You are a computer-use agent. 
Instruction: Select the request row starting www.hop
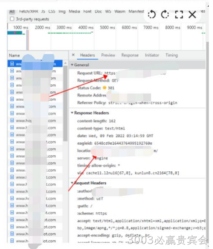click(35, 121)
